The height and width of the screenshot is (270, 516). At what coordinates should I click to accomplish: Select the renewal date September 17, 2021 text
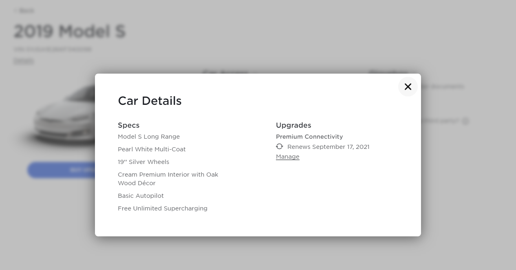click(x=328, y=147)
